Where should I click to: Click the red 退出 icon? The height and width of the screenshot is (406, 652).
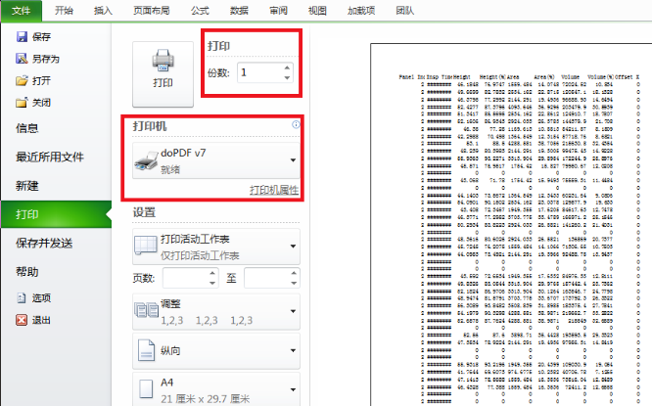(22, 320)
